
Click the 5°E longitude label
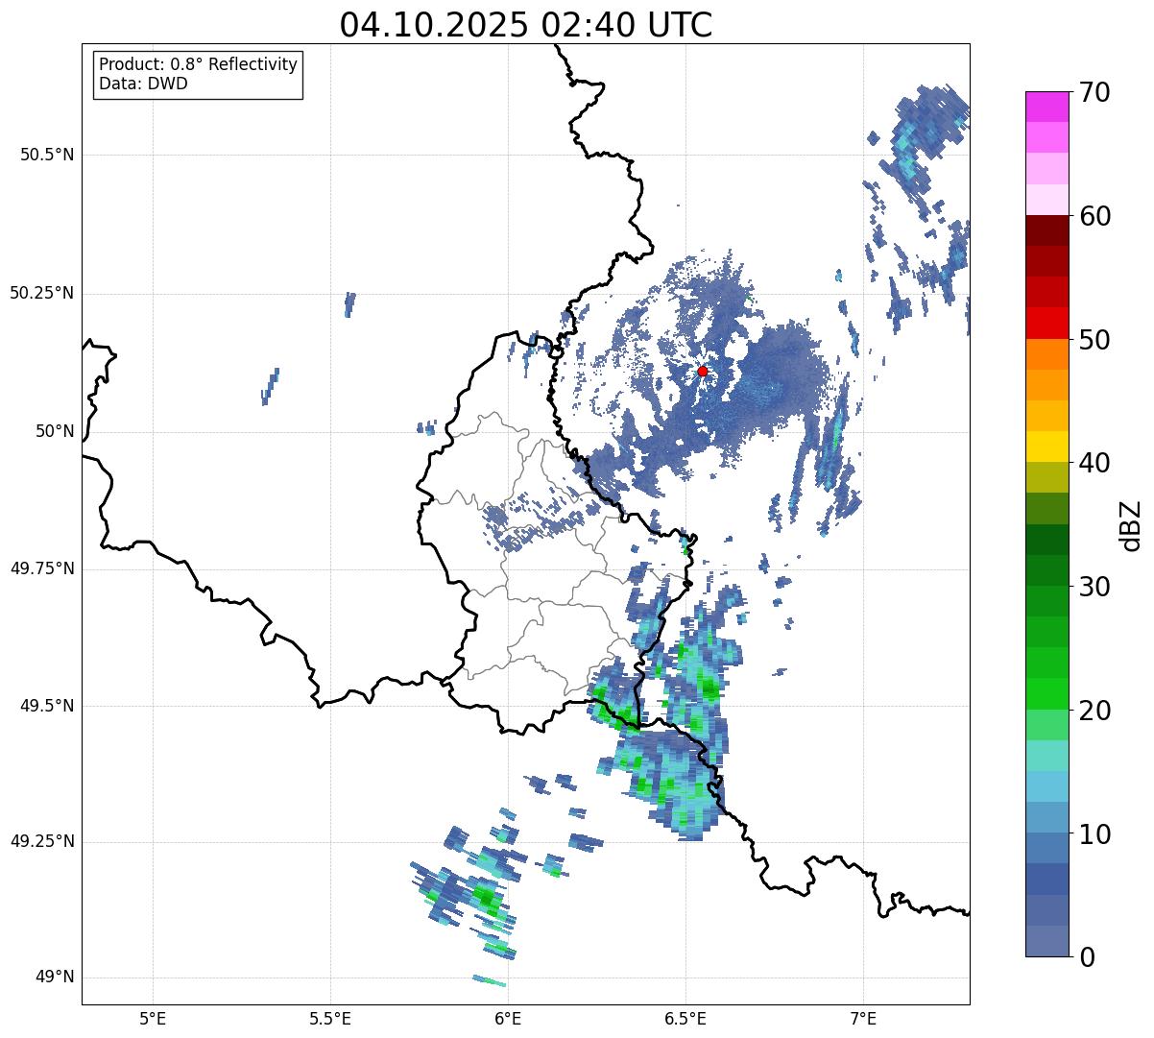pos(153,1018)
